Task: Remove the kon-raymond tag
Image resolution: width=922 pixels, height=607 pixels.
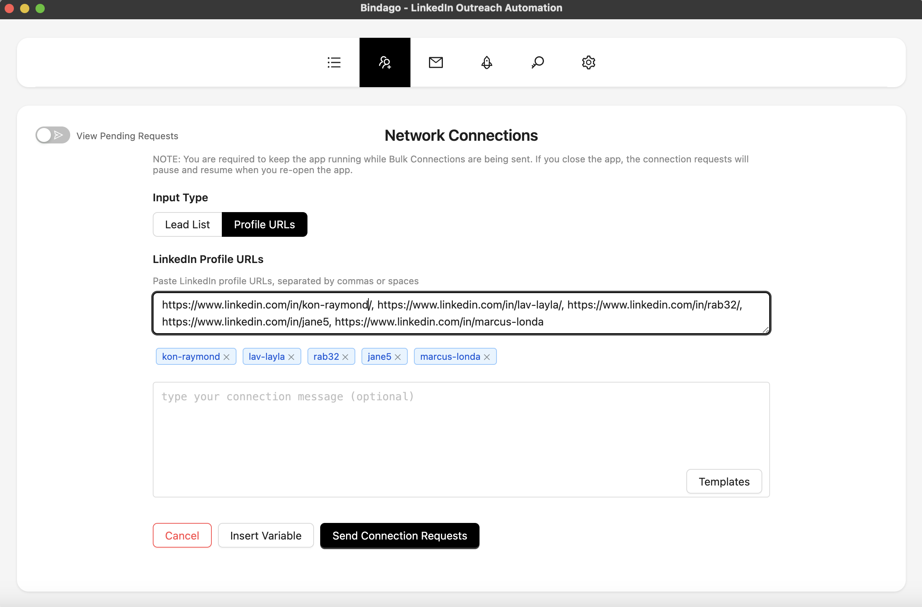Action: (226, 357)
